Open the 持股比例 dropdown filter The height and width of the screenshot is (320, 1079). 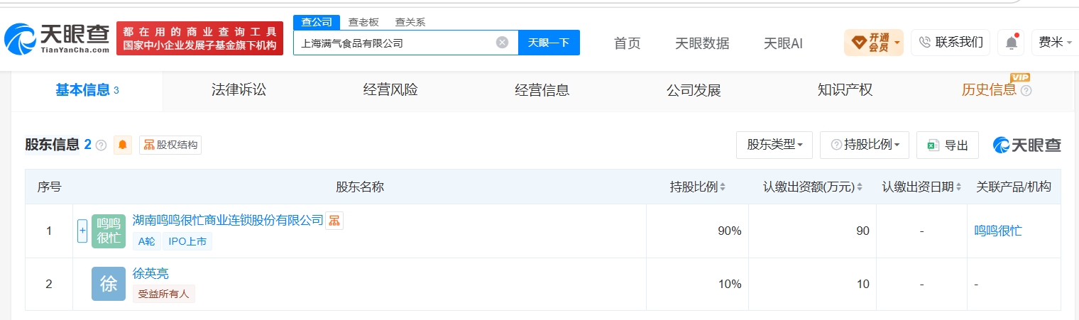pos(865,145)
